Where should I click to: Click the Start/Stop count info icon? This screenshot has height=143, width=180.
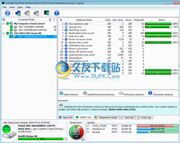click(66, 30)
